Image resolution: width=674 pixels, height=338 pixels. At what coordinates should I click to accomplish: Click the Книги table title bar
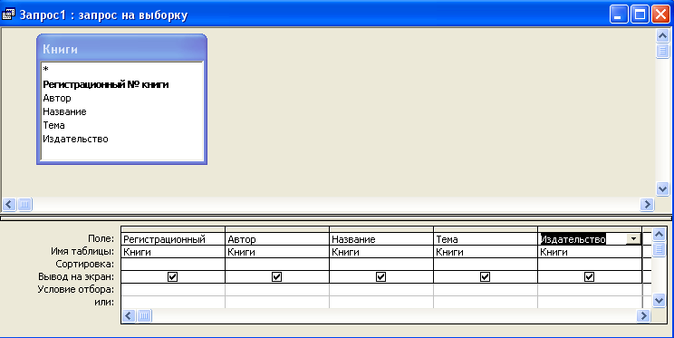[121, 49]
